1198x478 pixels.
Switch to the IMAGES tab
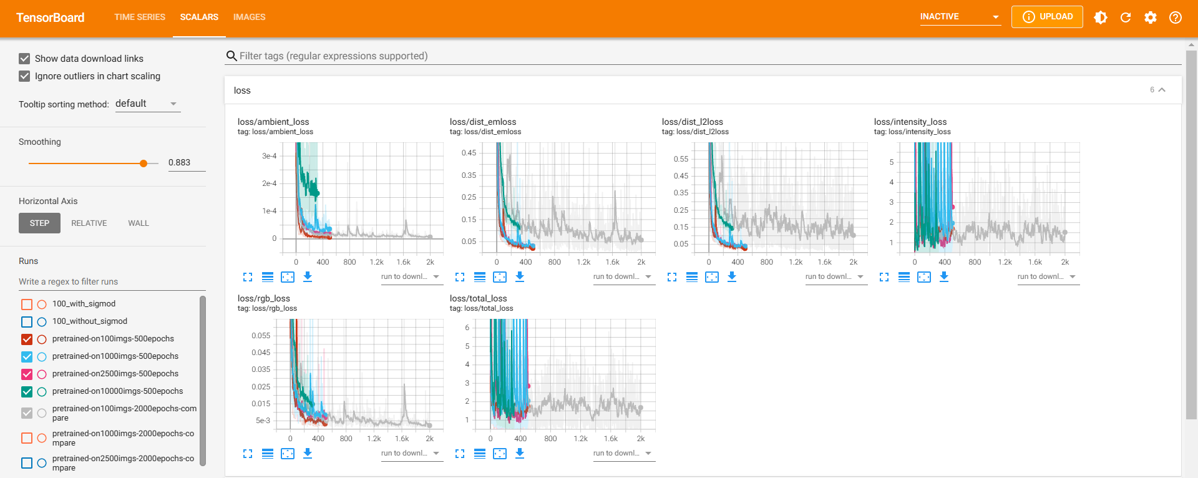pos(249,17)
